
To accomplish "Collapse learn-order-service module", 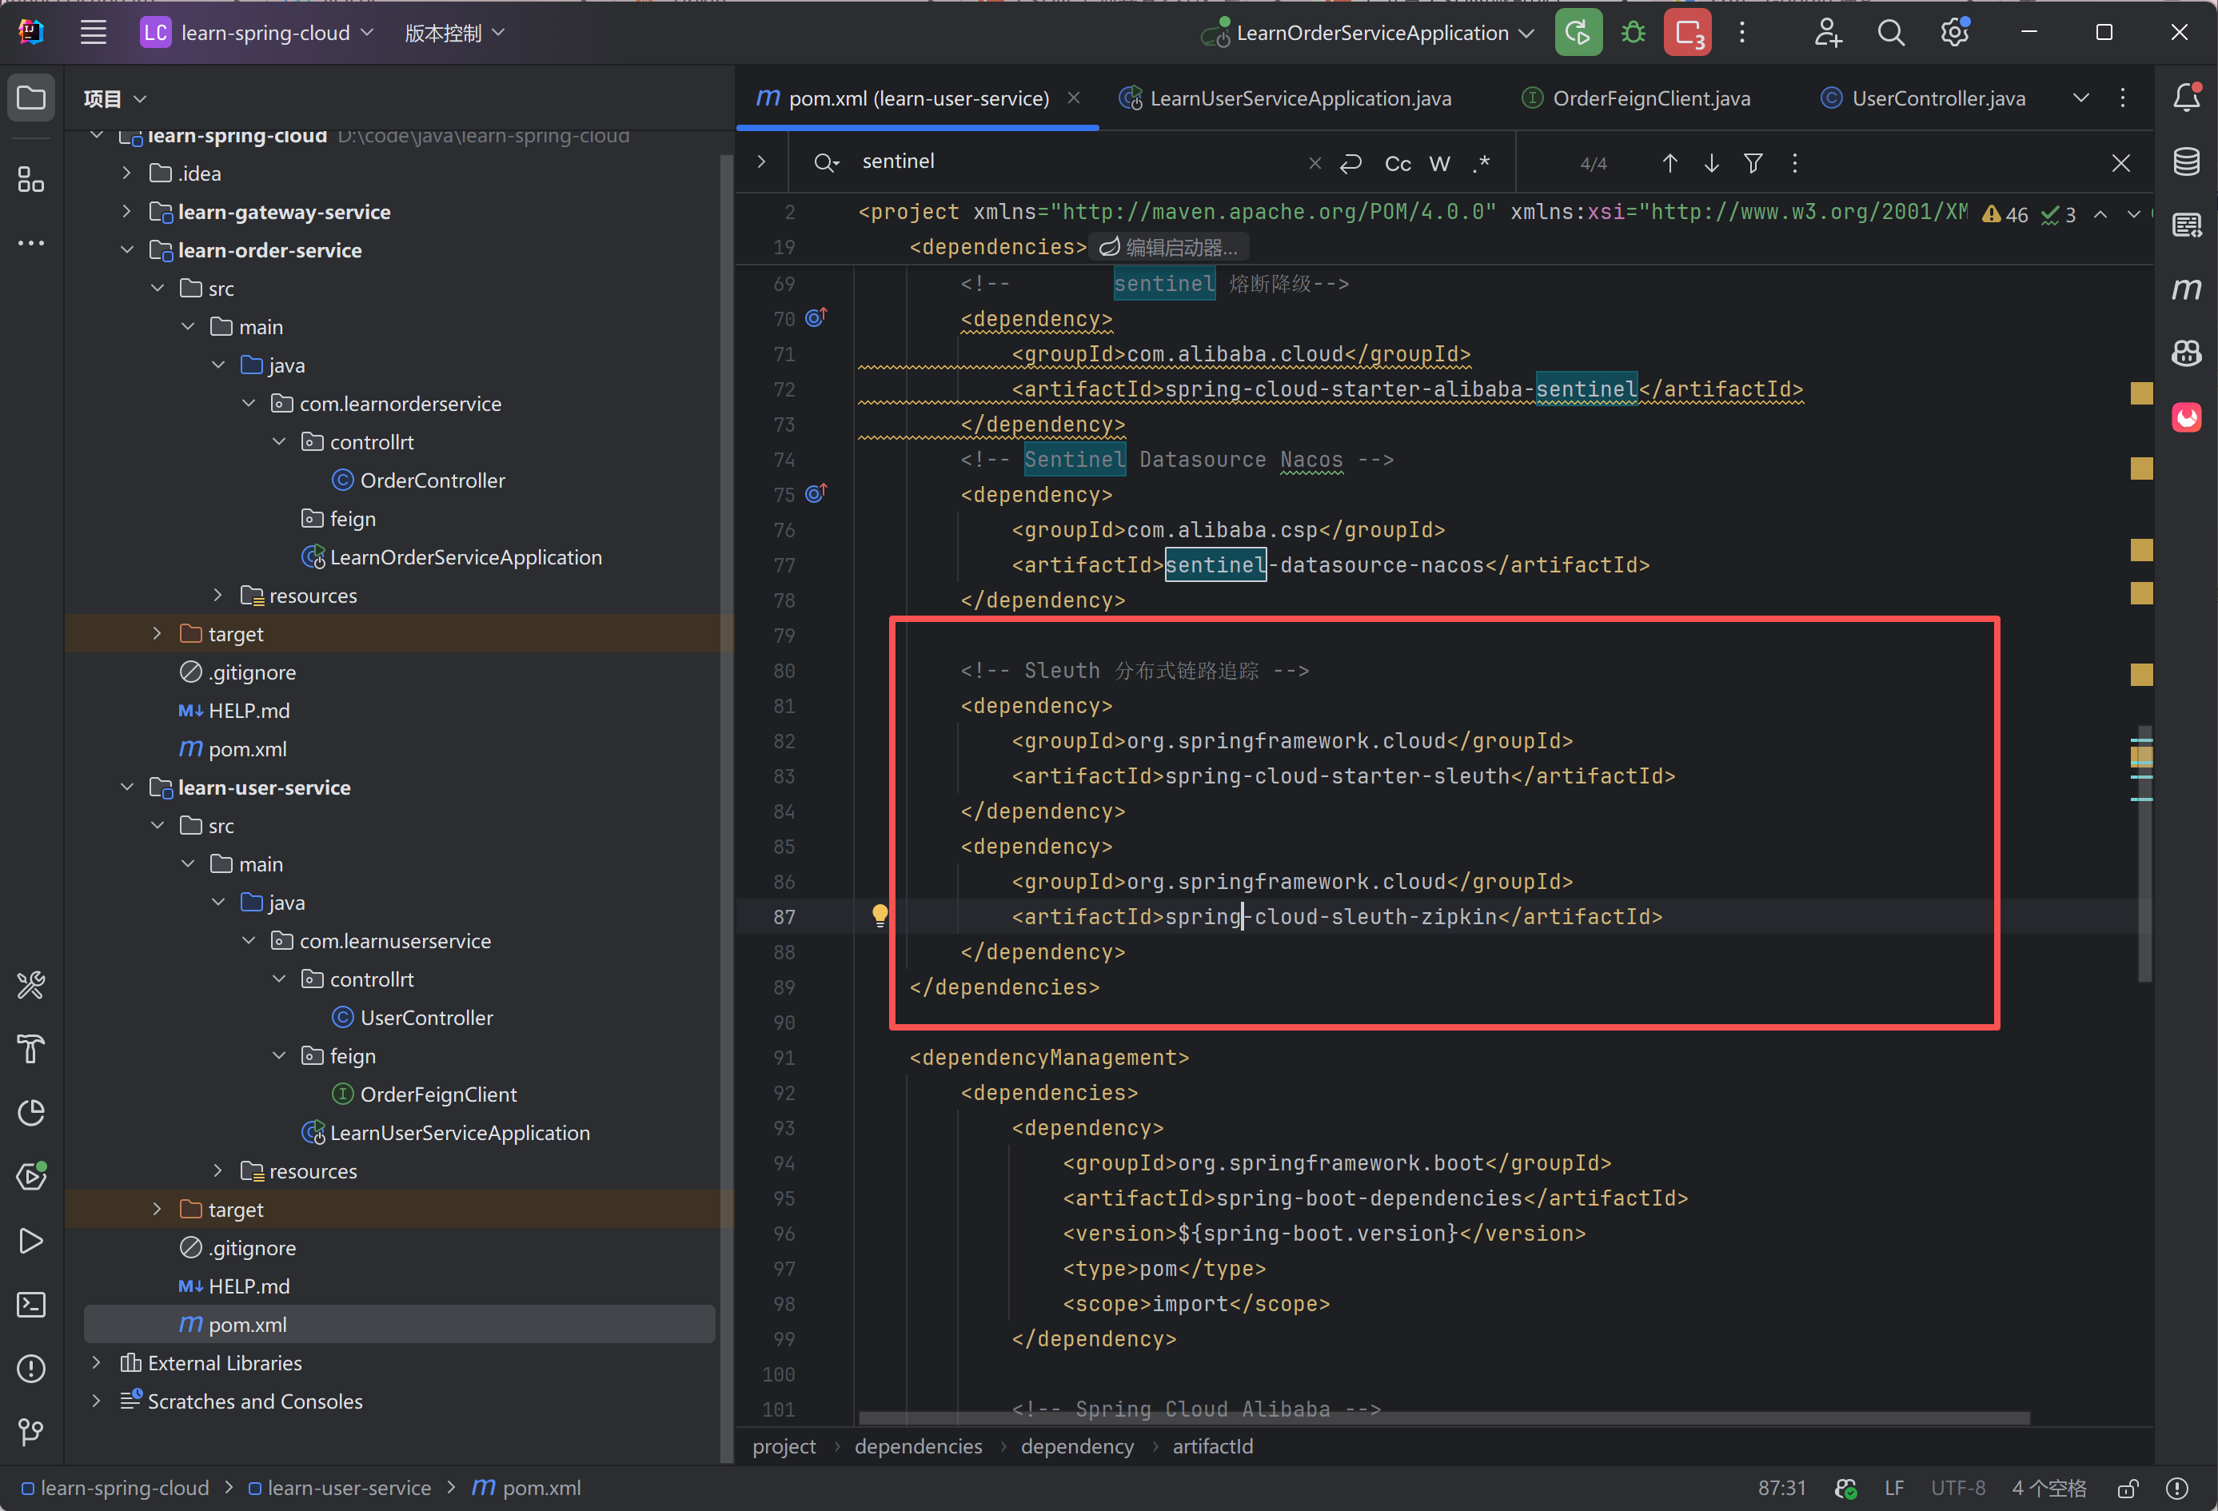I will pyautogui.click(x=126, y=249).
